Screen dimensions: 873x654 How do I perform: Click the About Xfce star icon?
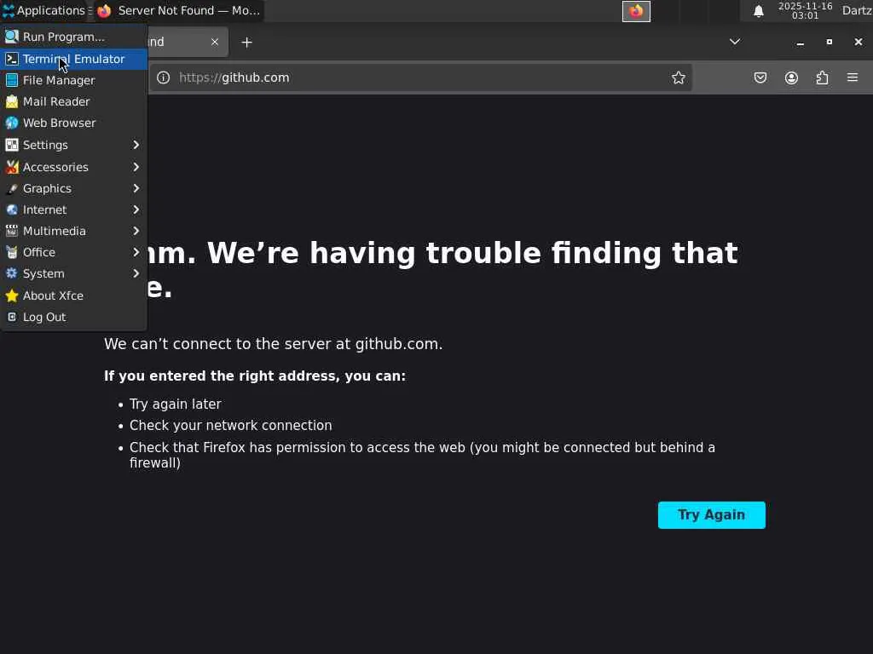tap(12, 295)
